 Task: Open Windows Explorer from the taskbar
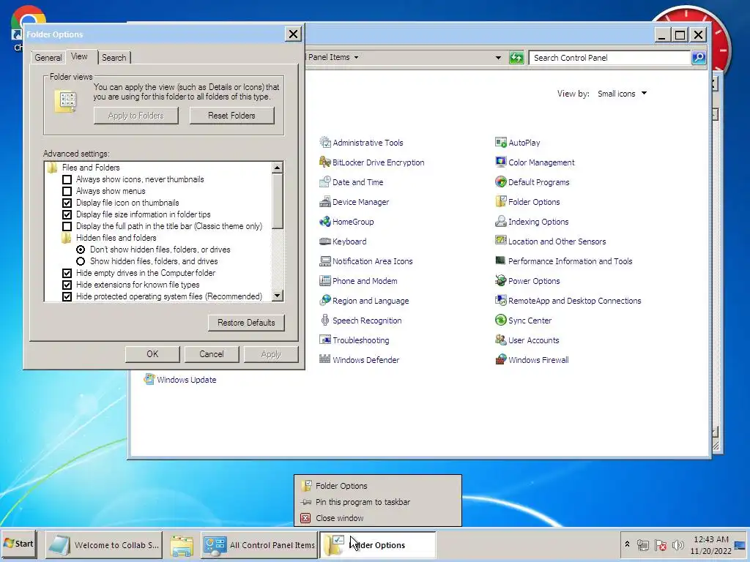182,544
